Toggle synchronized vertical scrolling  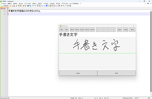pos(37,6)
